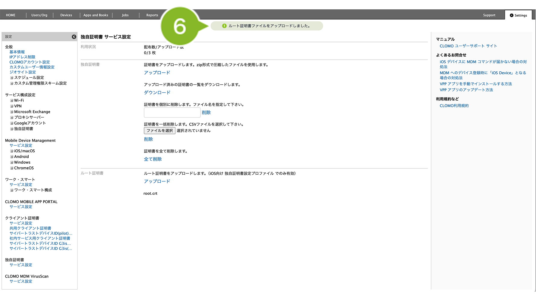Open the Reports menu

pyautogui.click(x=152, y=15)
